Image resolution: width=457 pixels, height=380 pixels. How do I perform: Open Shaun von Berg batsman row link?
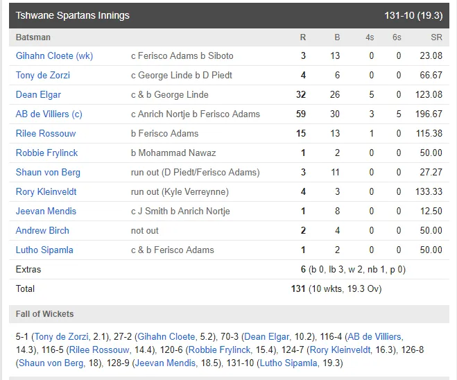[x=48, y=172]
